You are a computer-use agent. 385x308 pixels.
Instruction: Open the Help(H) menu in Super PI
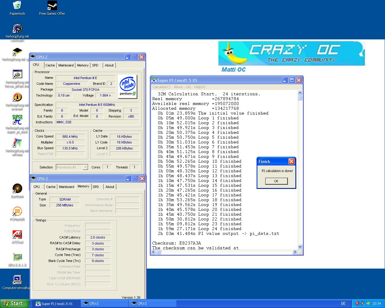pyautogui.click(x=200, y=87)
